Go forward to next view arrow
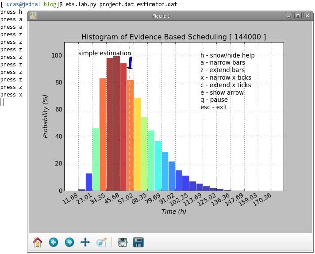Viewport: 315px width, 254px height. point(69,242)
